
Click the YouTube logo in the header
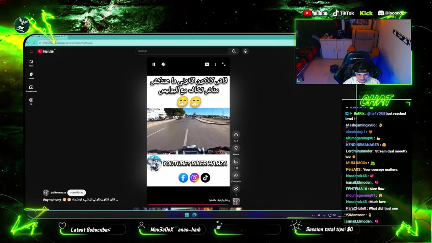tap(46, 51)
